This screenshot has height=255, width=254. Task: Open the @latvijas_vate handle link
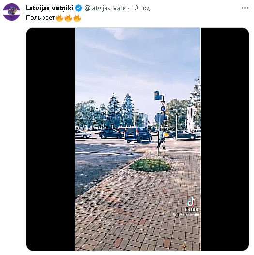[x=105, y=8]
